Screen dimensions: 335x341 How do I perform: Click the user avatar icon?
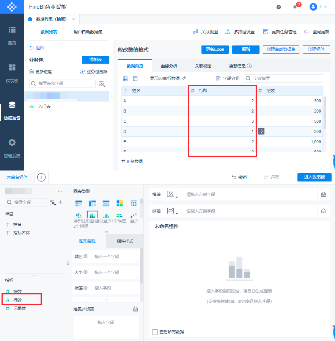(x=313, y=7)
